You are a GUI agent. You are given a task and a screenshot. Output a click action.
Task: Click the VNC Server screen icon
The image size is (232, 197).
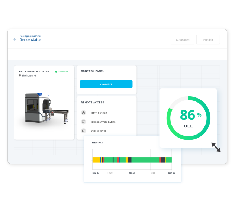click(84, 131)
